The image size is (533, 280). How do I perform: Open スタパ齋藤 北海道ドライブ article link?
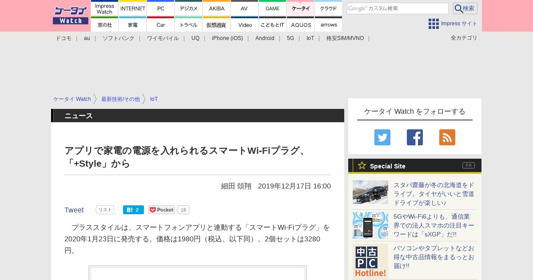(x=434, y=194)
